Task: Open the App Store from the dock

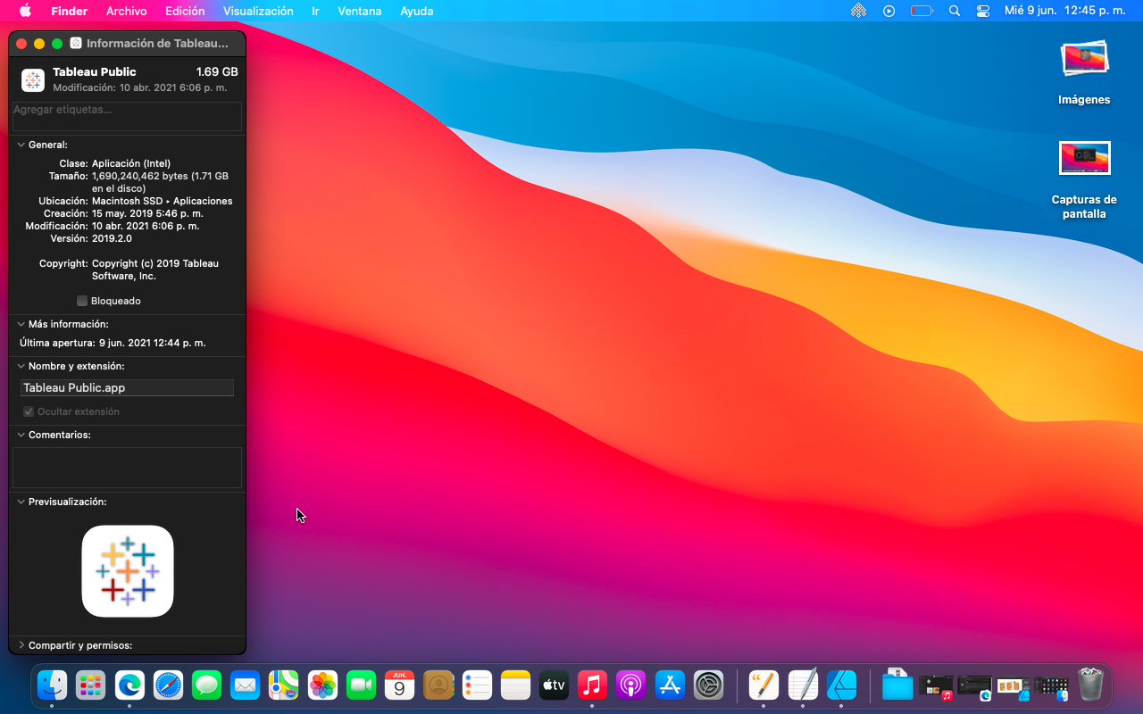Action: point(670,685)
